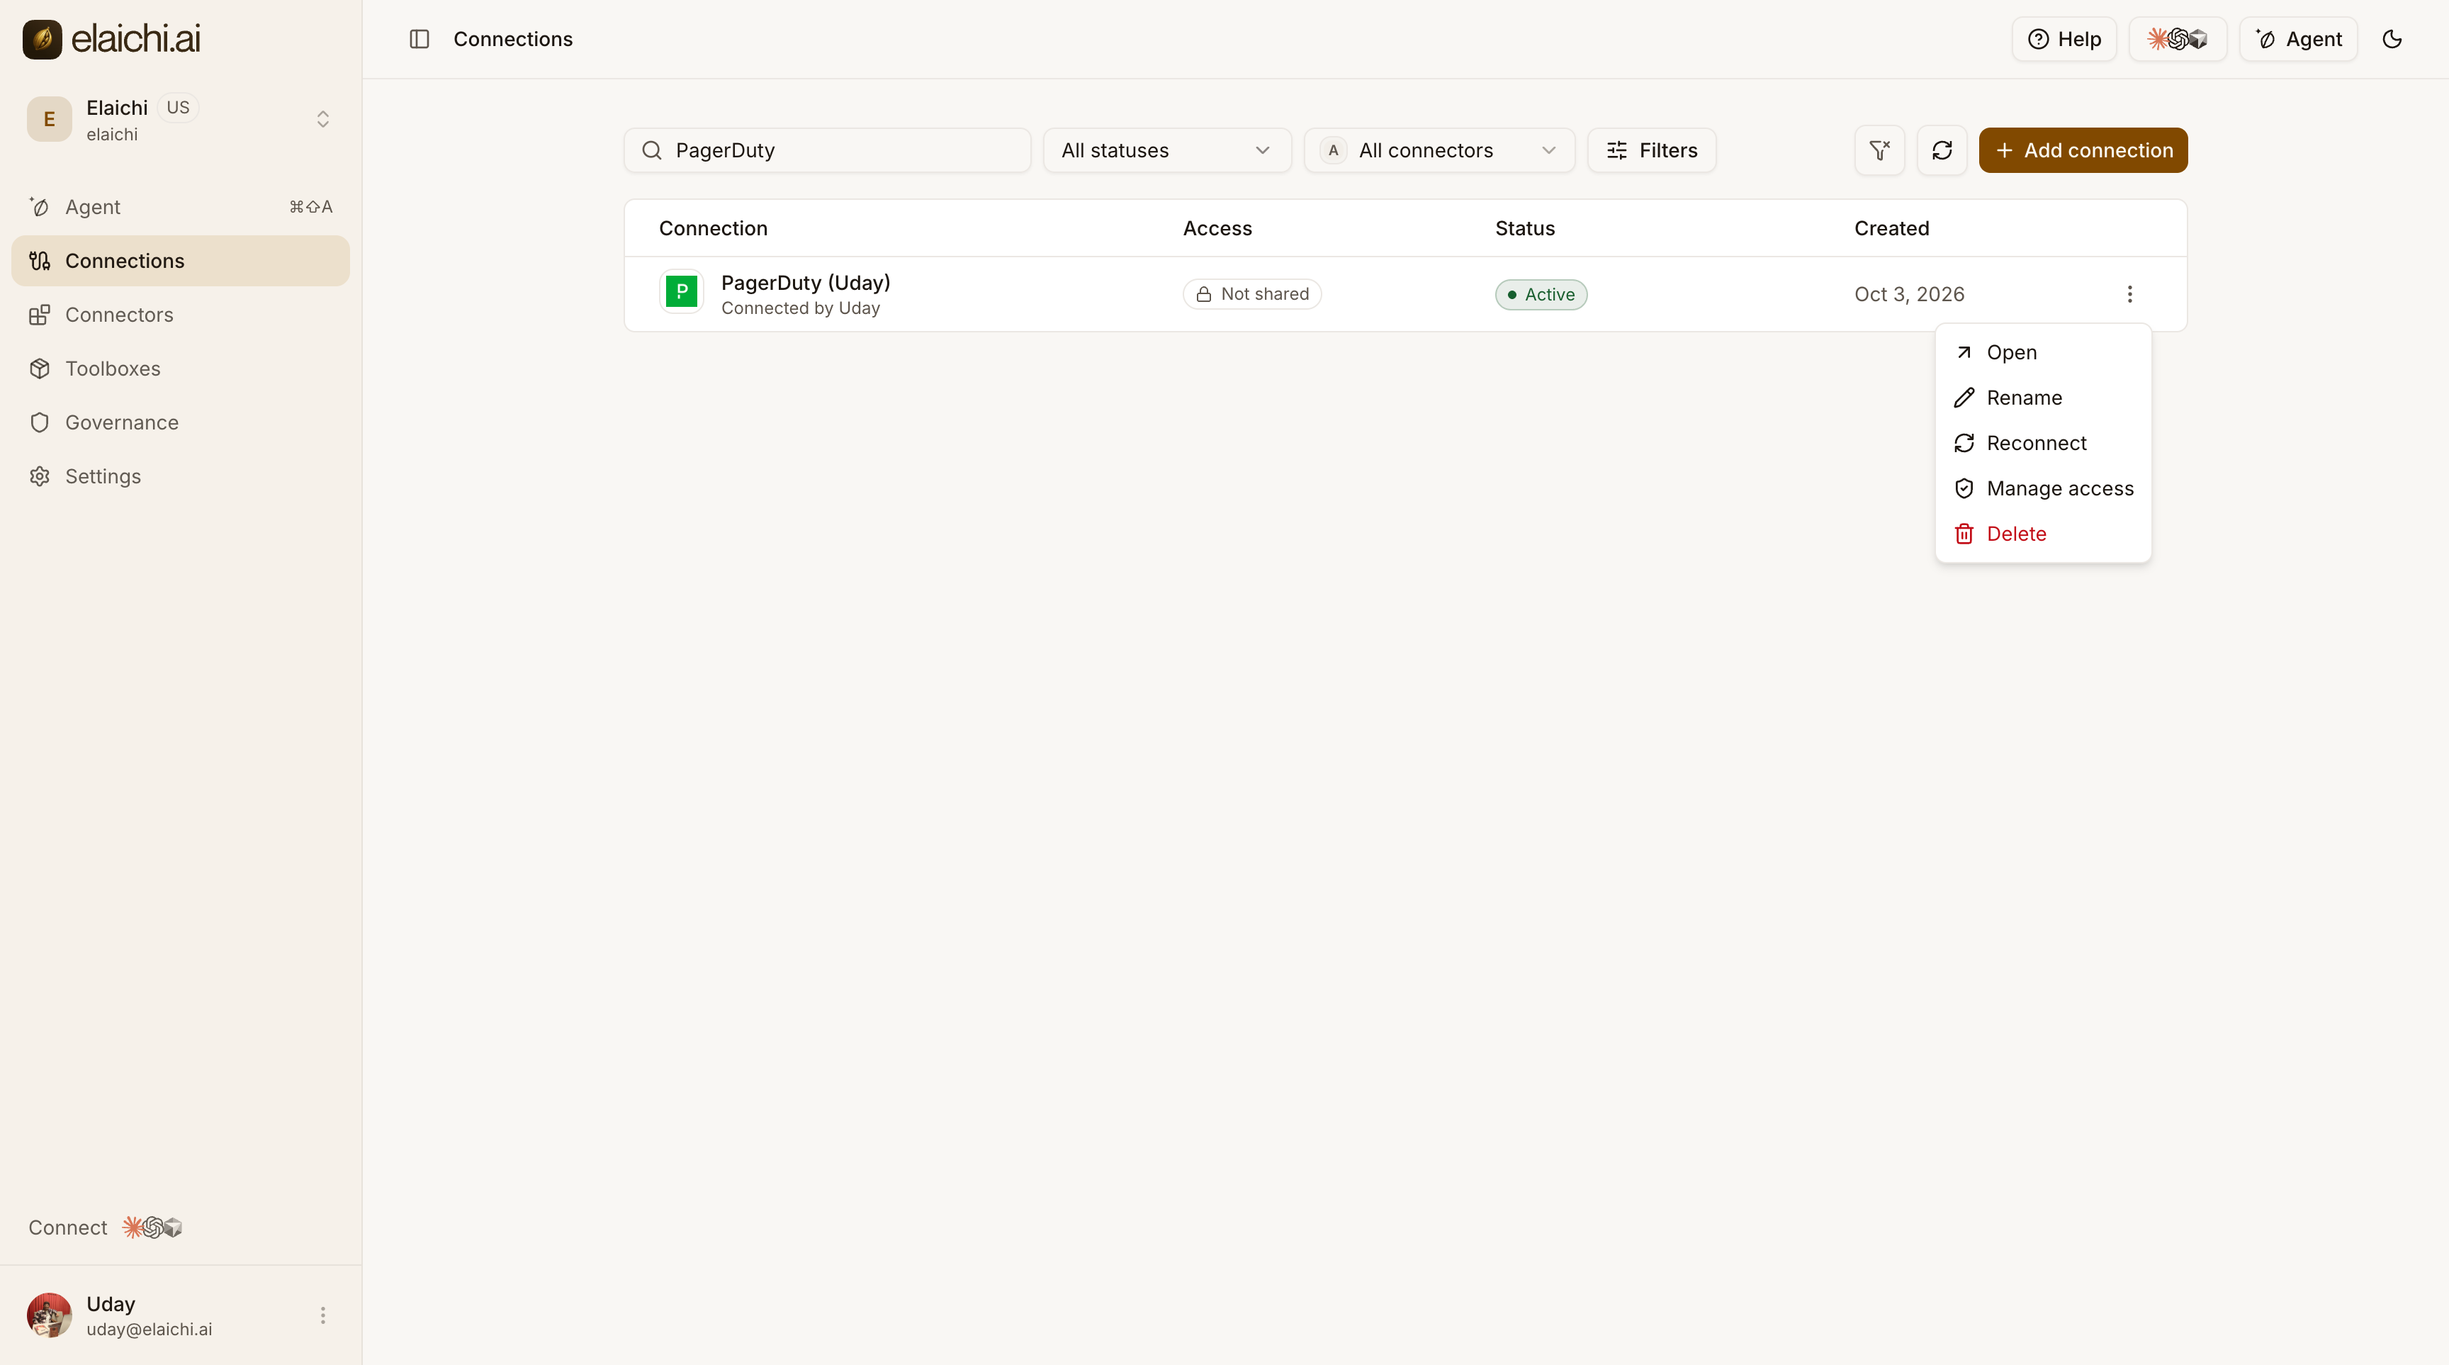
Task: Open Toolboxes in the sidebar
Action: tap(181, 368)
